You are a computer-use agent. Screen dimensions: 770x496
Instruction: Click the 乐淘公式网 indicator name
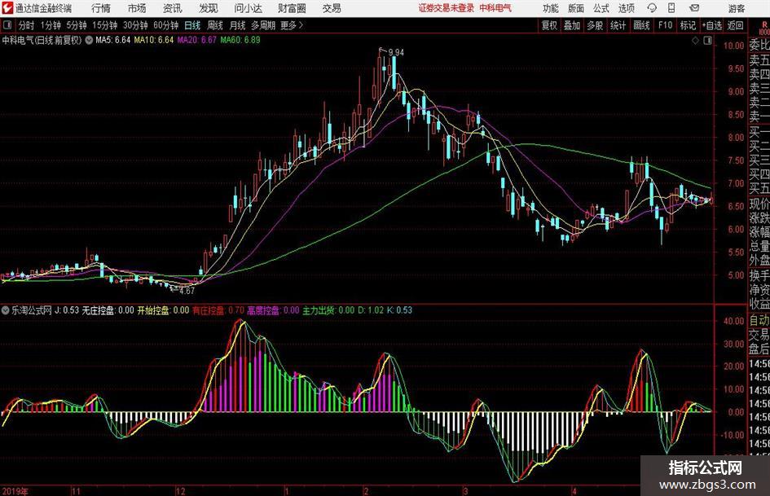pos(32,309)
